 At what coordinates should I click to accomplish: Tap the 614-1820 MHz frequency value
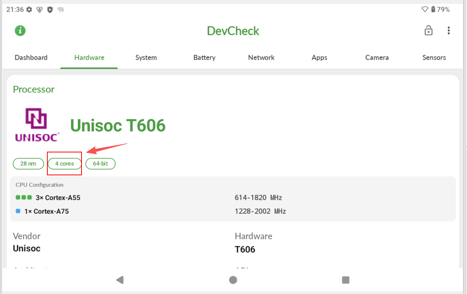click(258, 197)
